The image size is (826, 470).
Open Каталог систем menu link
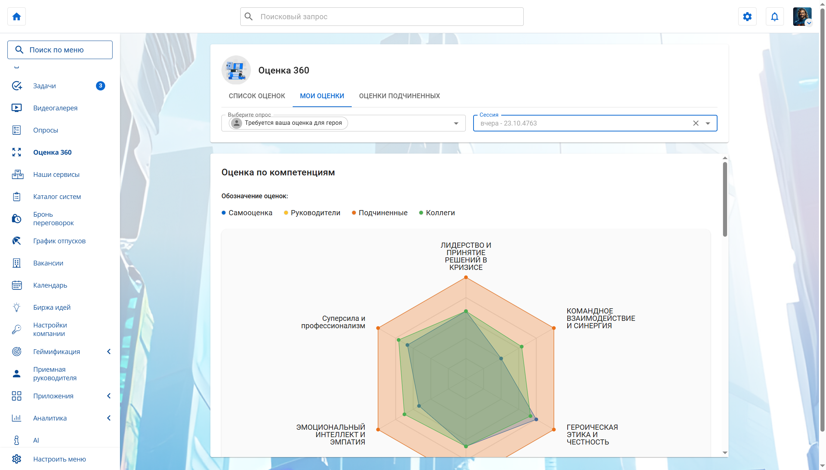[57, 196]
